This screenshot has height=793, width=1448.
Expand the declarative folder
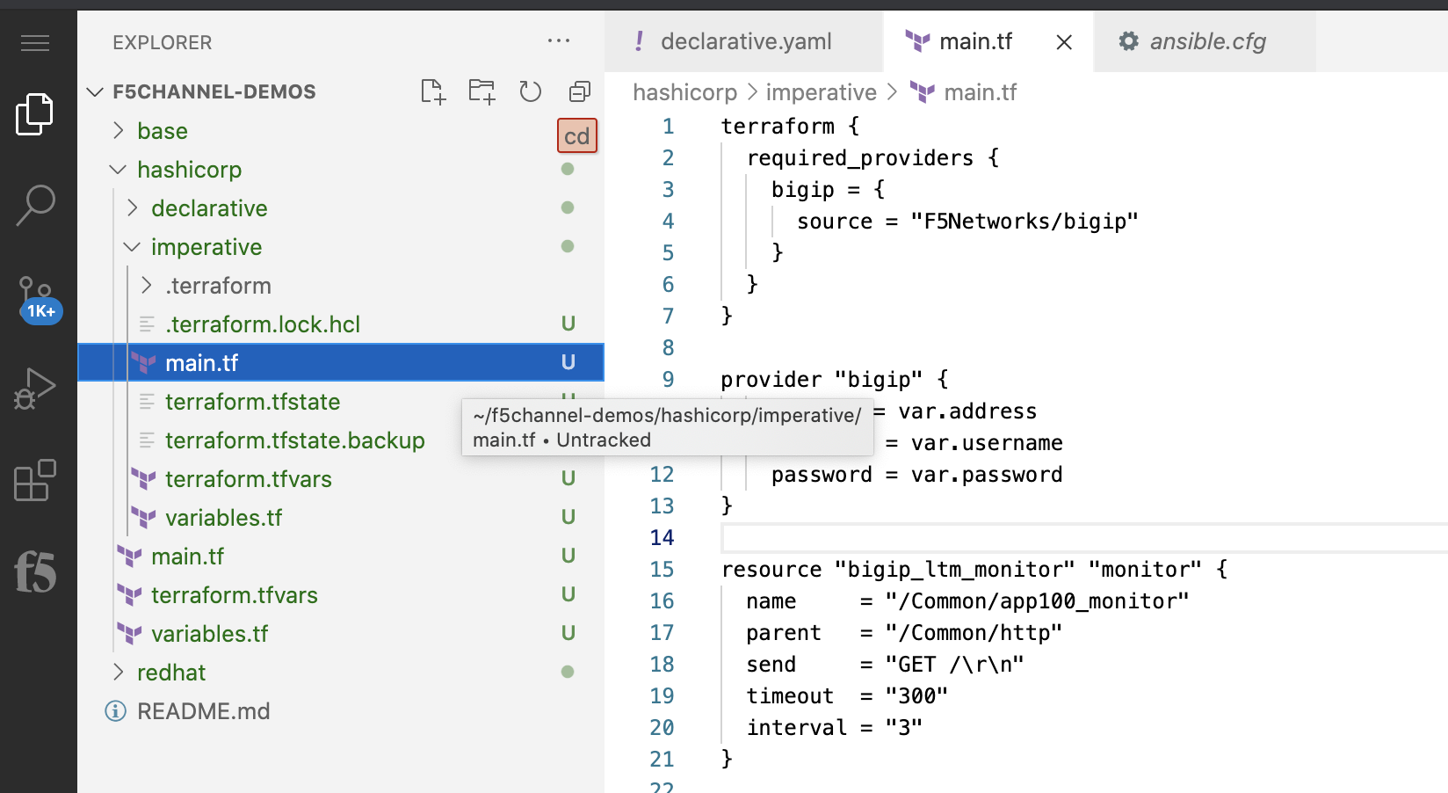(x=133, y=208)
